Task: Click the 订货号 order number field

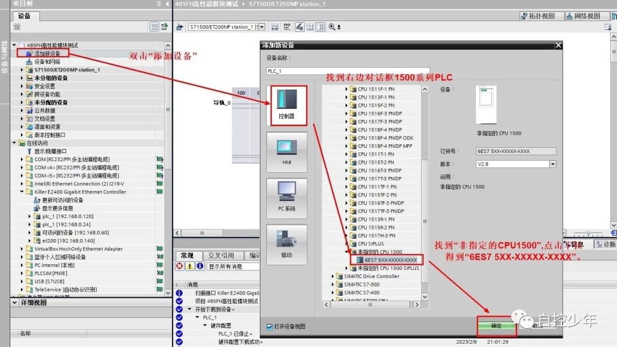Action: 516,151
